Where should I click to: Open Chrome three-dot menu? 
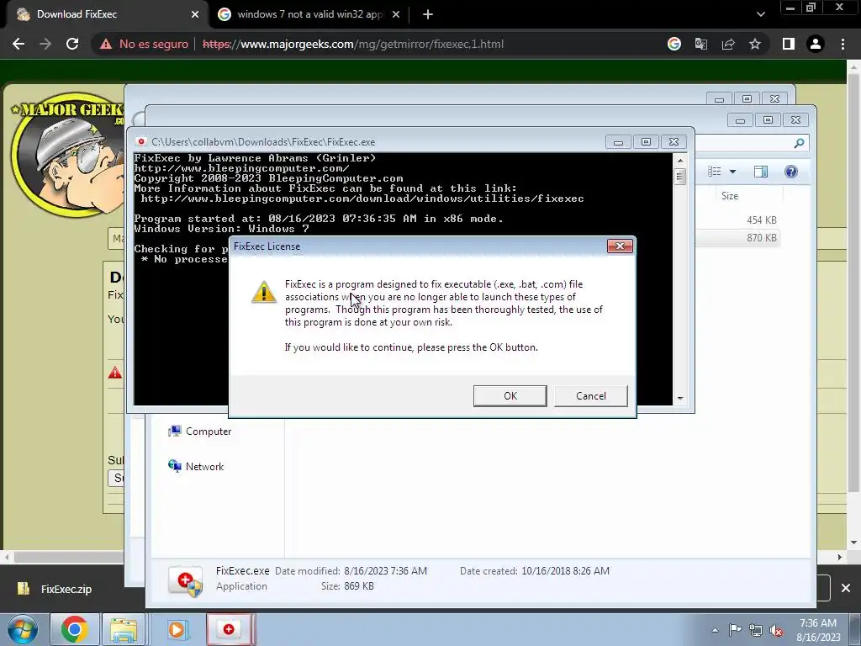(843, 44)
